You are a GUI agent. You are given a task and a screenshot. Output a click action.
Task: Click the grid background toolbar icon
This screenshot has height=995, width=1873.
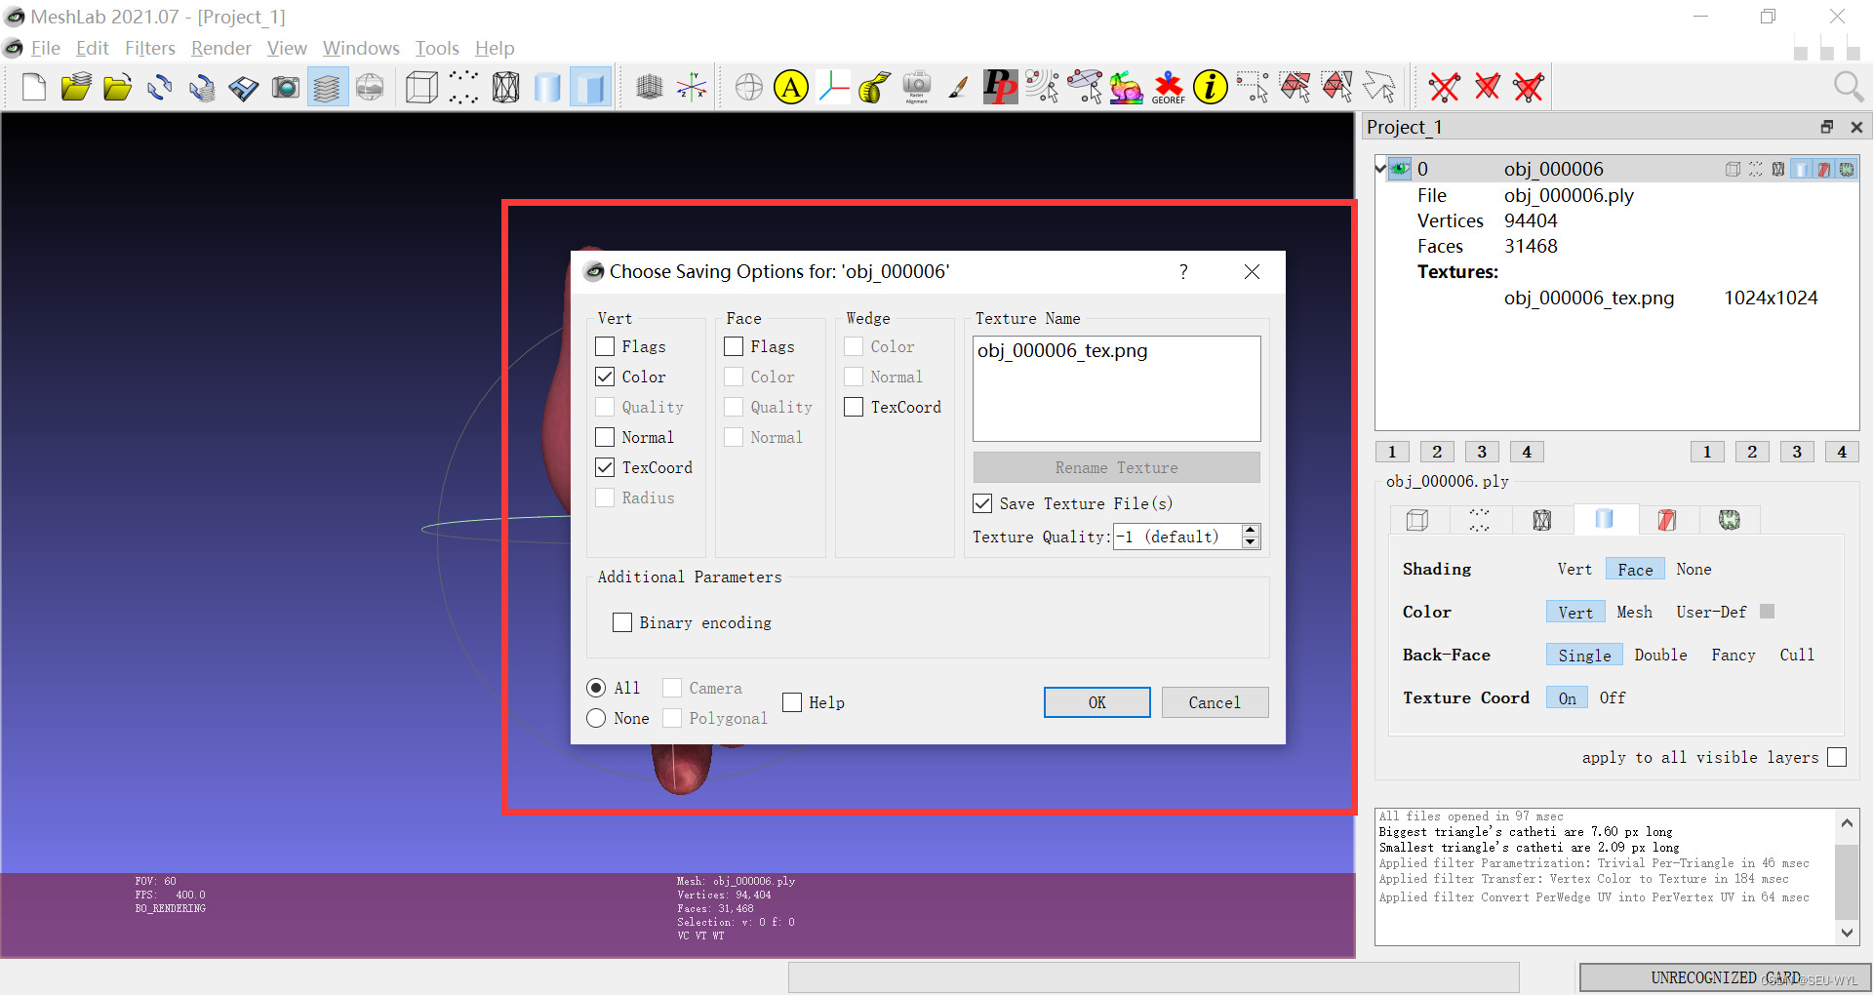point(650,88)
